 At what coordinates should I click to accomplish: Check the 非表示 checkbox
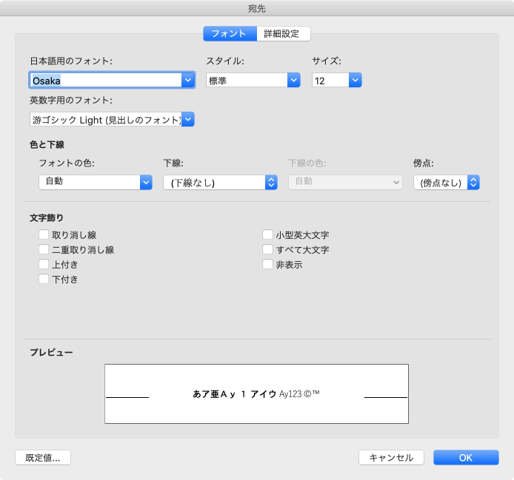267,265
